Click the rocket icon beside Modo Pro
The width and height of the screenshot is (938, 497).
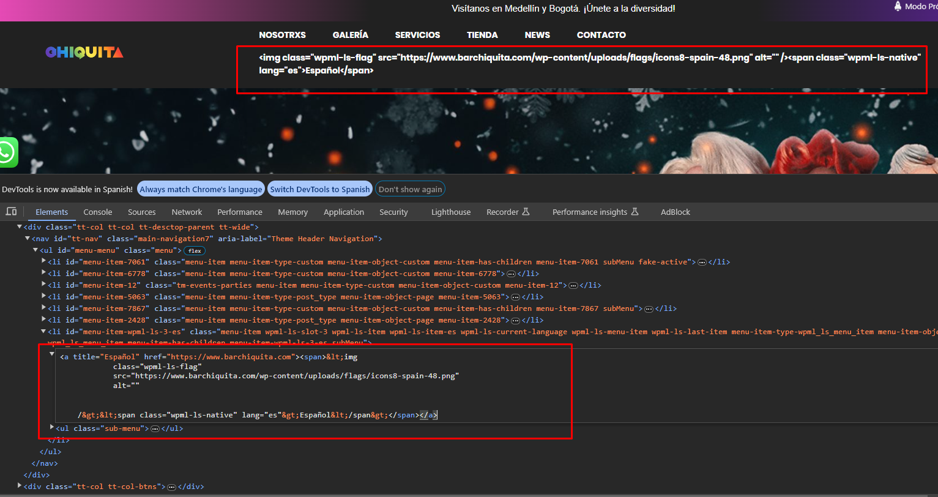coord(898,6)
